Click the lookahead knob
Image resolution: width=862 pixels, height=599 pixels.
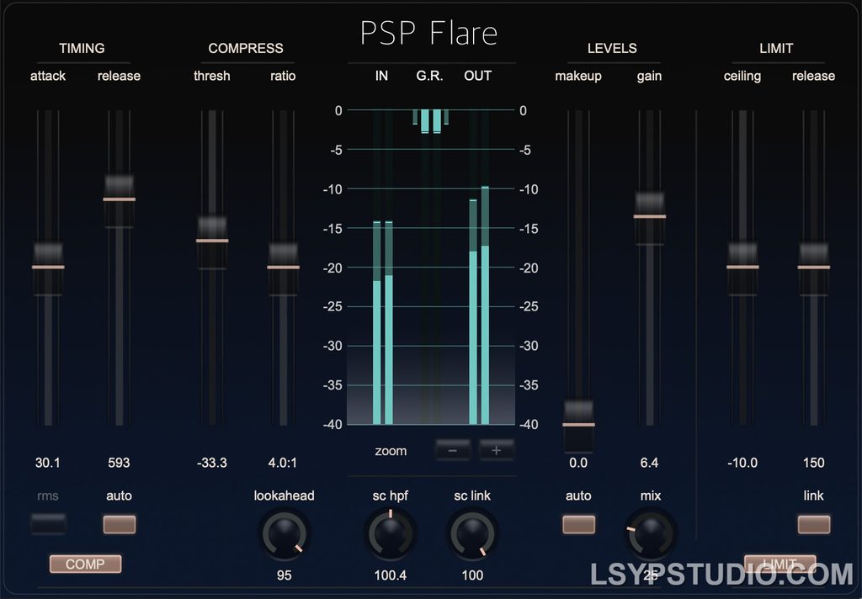click(285, 533)
